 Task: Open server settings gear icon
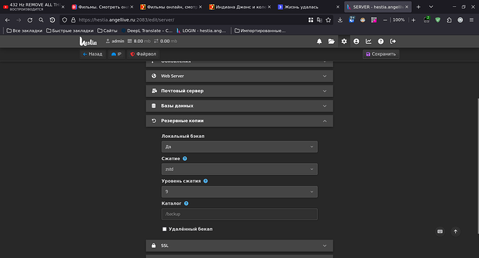coord(344,41)
